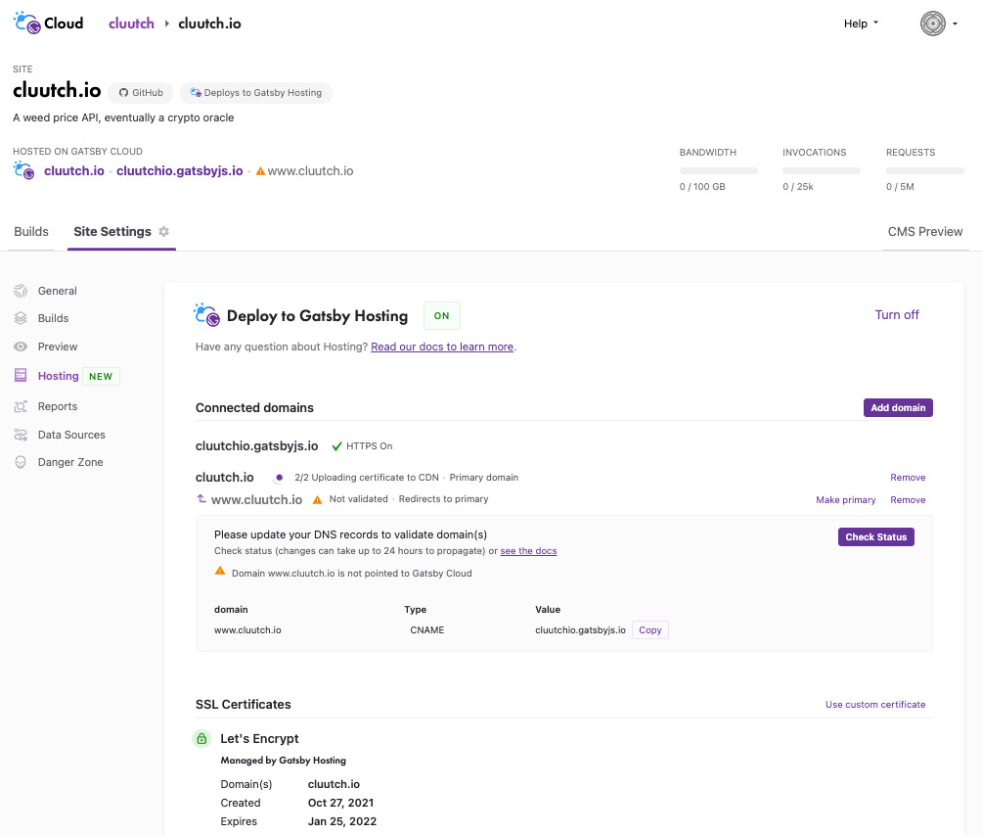The height and width of the screenshot is (835, 982).
Task: Click the cluutchio.gatsbyjs.io connected domain
Action: (257, 445)
